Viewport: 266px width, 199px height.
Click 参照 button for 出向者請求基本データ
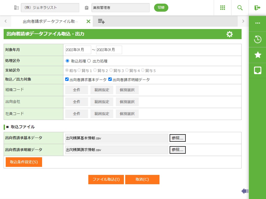coord(177,138)
